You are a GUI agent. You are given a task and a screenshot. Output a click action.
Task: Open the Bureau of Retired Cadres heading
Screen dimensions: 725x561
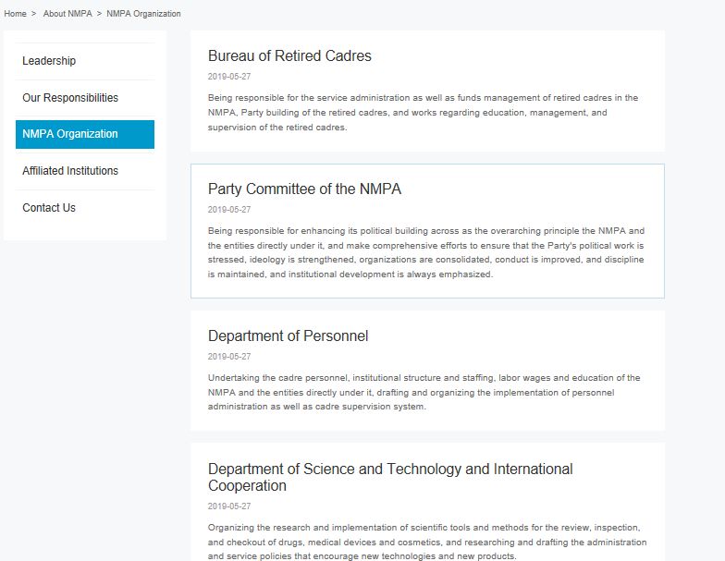289,56
